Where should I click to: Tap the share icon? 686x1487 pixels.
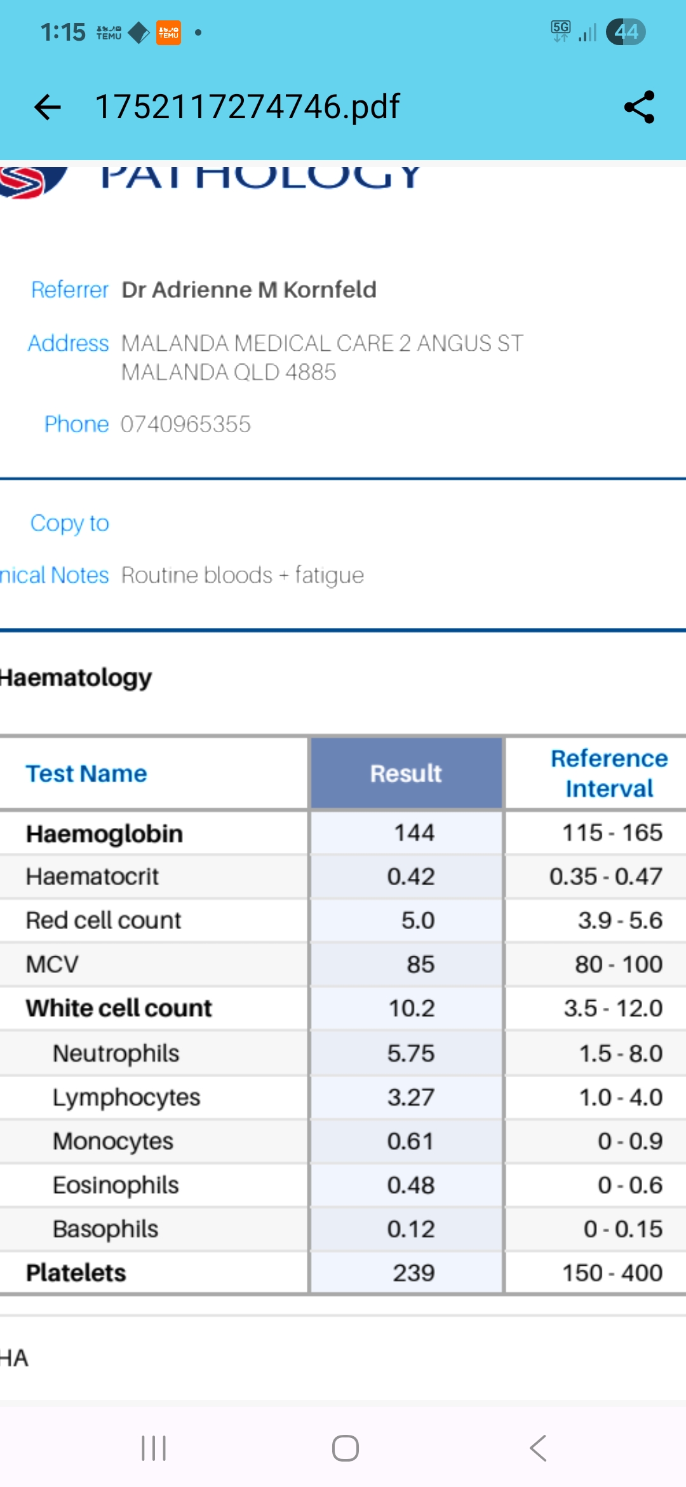(639, 107)
